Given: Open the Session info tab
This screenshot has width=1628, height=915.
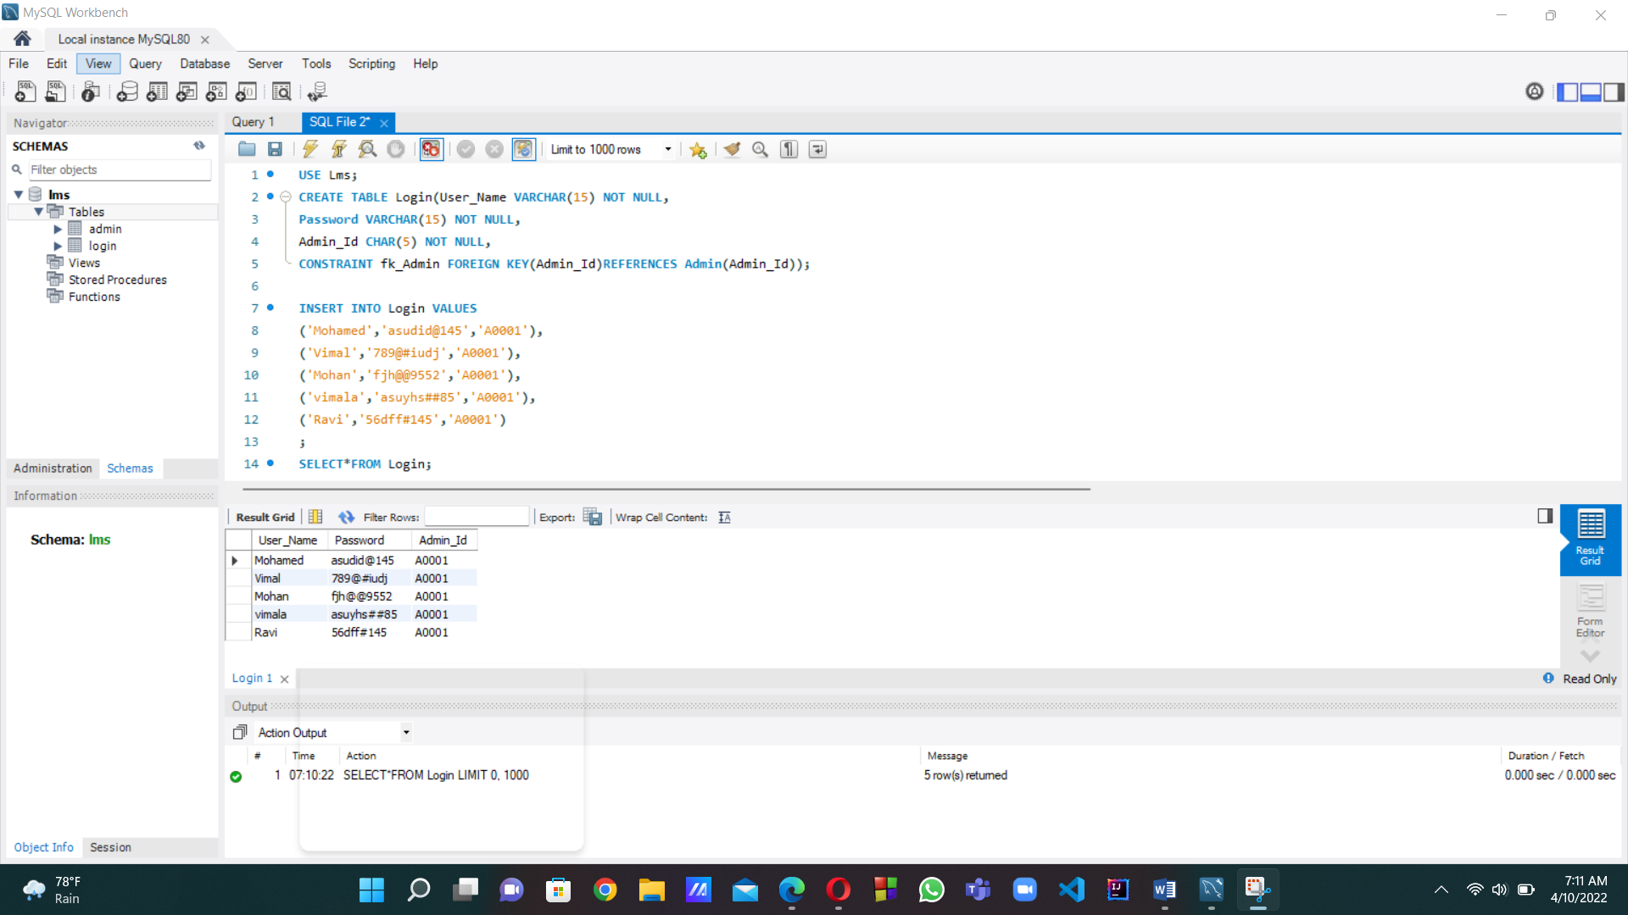Looking at the screenshot, I should click(x=110, y=847).
